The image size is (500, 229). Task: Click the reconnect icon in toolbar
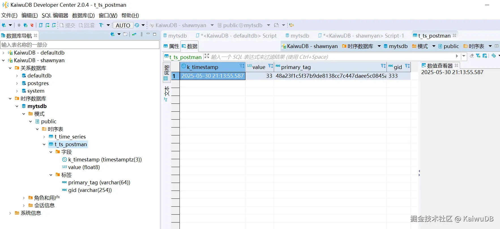click(x=25, y=25)
